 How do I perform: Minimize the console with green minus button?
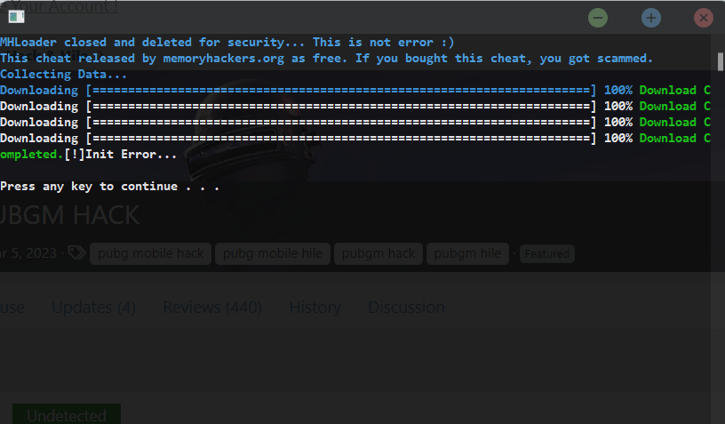[597, 18]
